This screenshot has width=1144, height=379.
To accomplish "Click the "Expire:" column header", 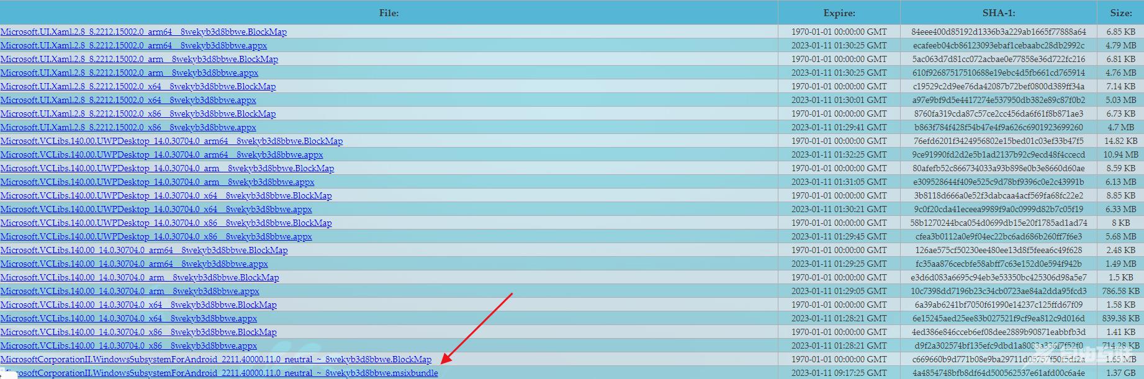I will coord(839,12).
